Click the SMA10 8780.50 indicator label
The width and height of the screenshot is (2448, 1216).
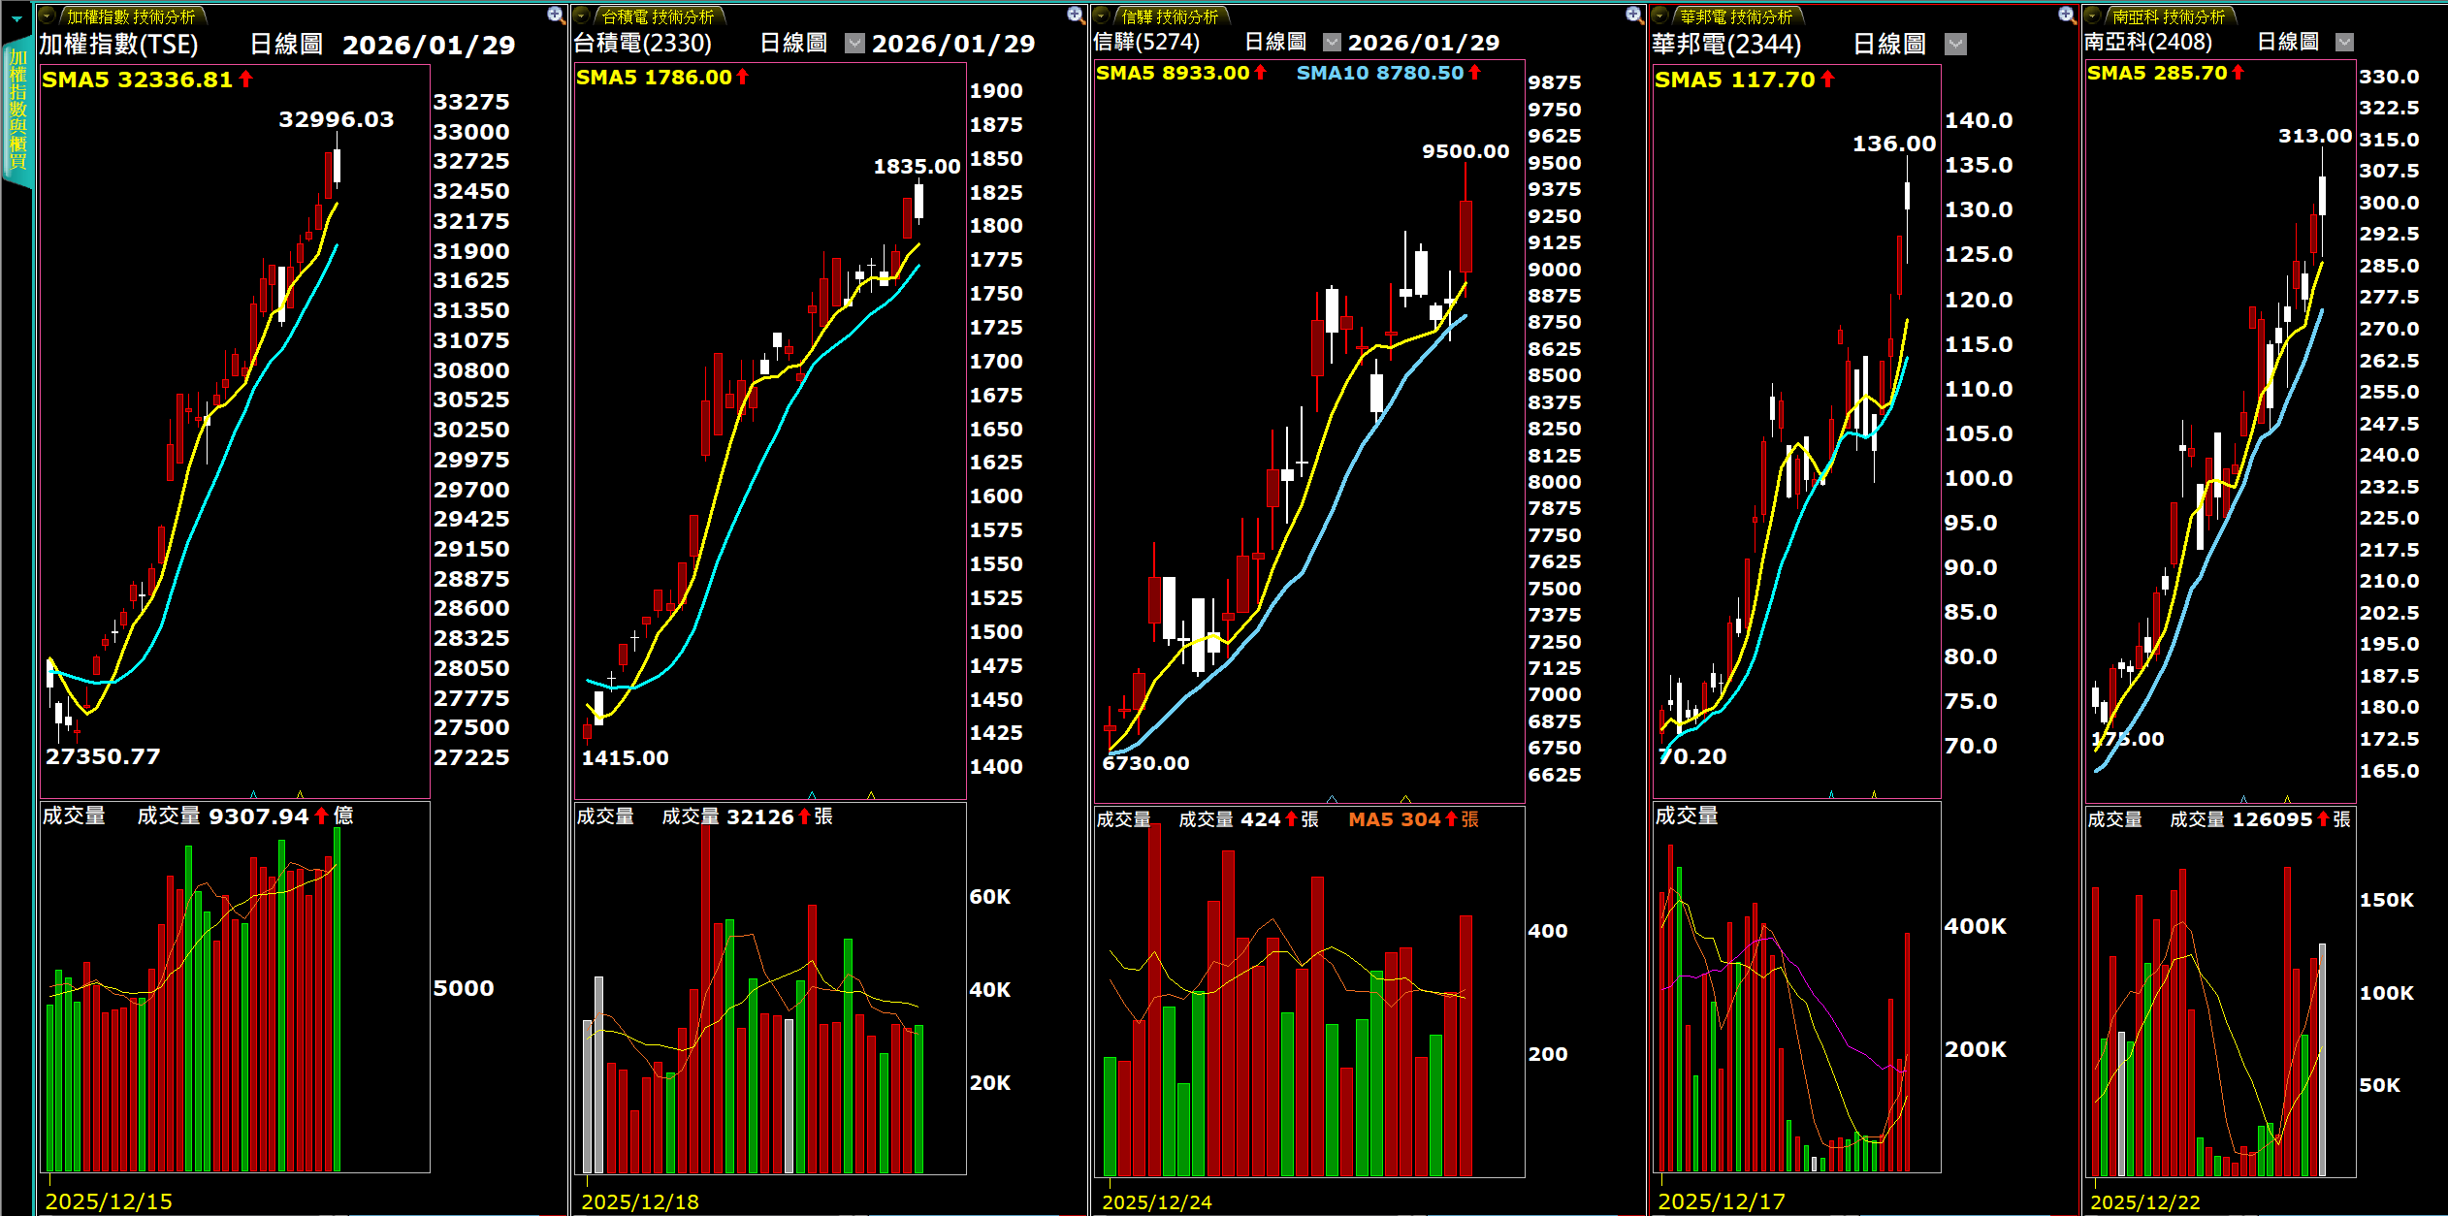pyautogui.click(x=1379, y=73)
